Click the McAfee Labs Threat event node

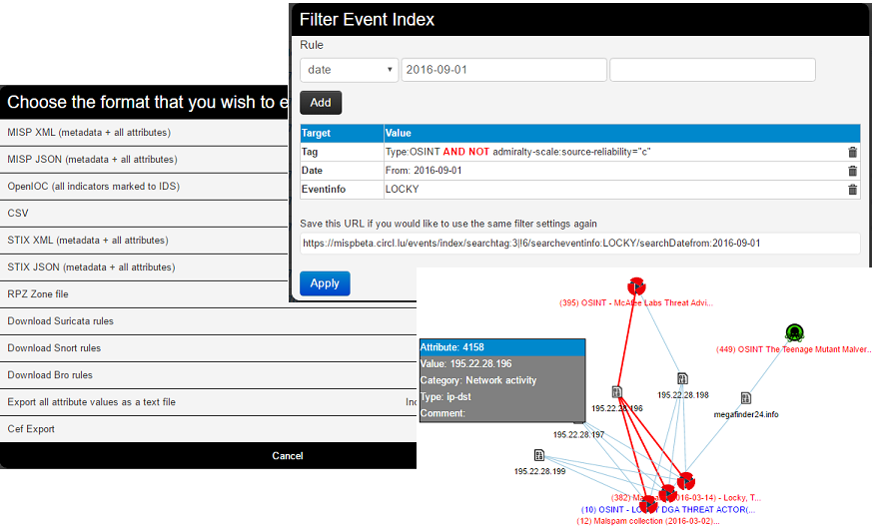pos(636,286)
